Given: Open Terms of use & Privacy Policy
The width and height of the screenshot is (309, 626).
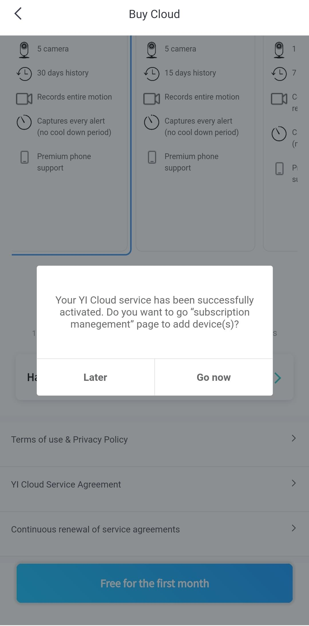Looking at the screenshot, I should (x=70, y=439).
